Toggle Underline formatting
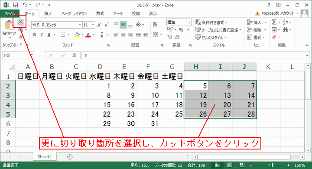Screen dimensions: 312x169 tap(49, 35)
